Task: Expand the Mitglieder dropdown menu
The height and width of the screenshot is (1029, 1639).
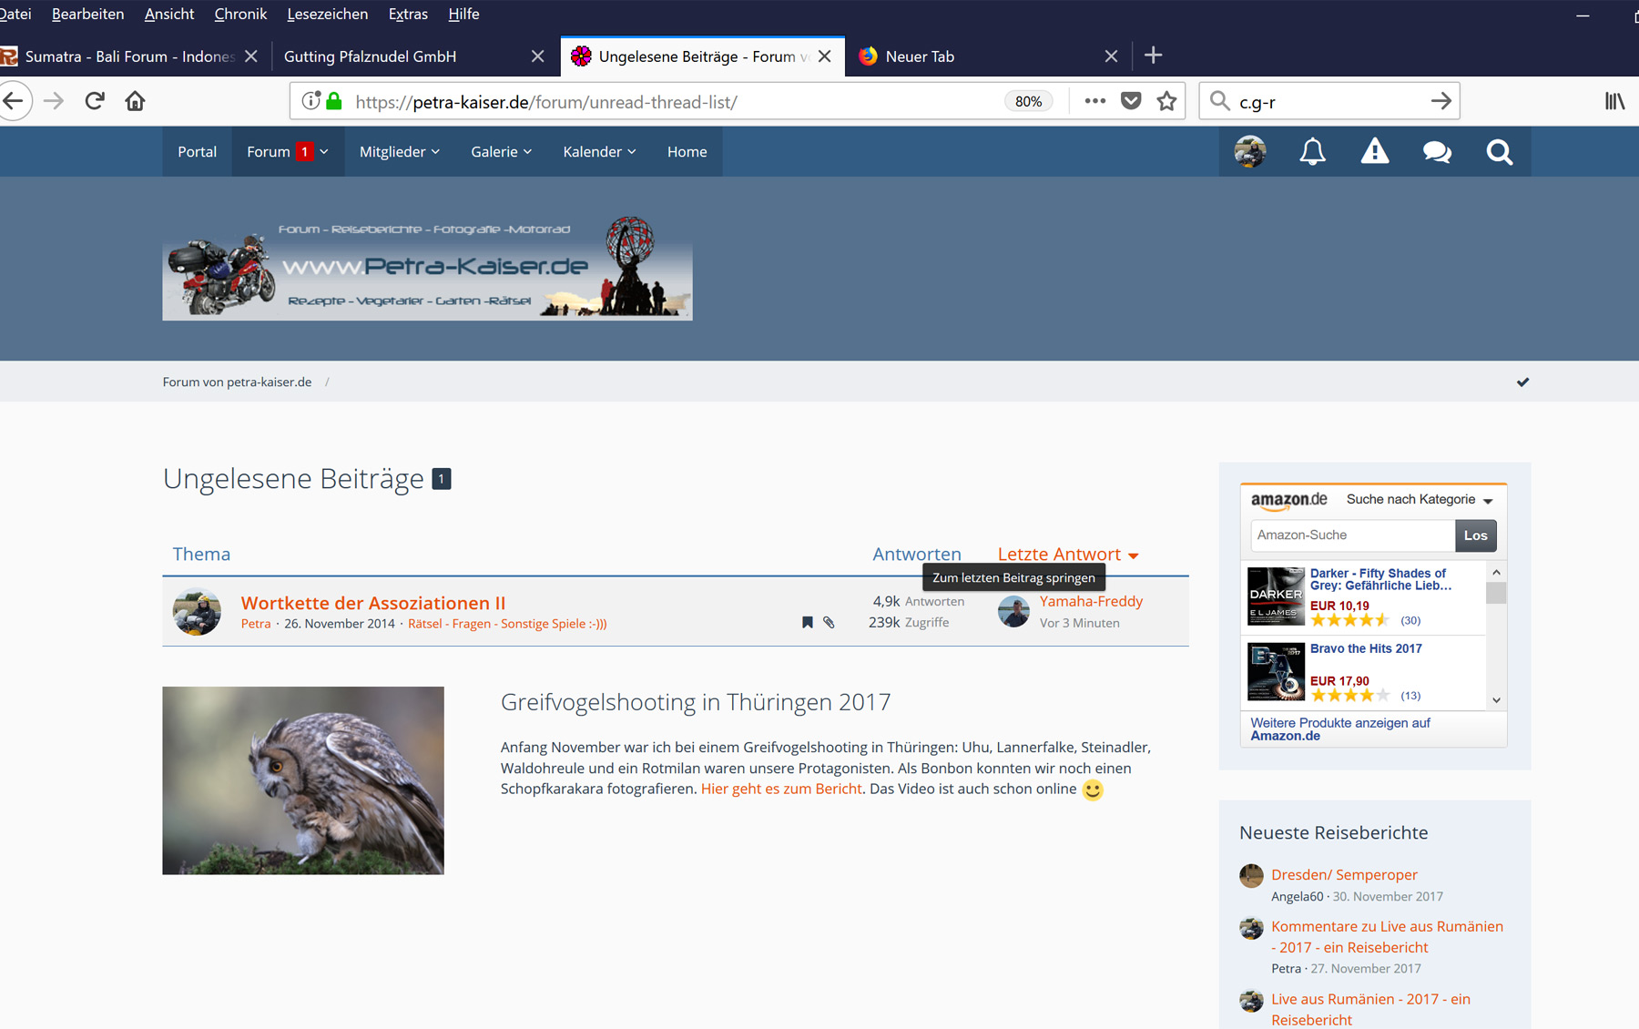Action: [x=399, y=151]
